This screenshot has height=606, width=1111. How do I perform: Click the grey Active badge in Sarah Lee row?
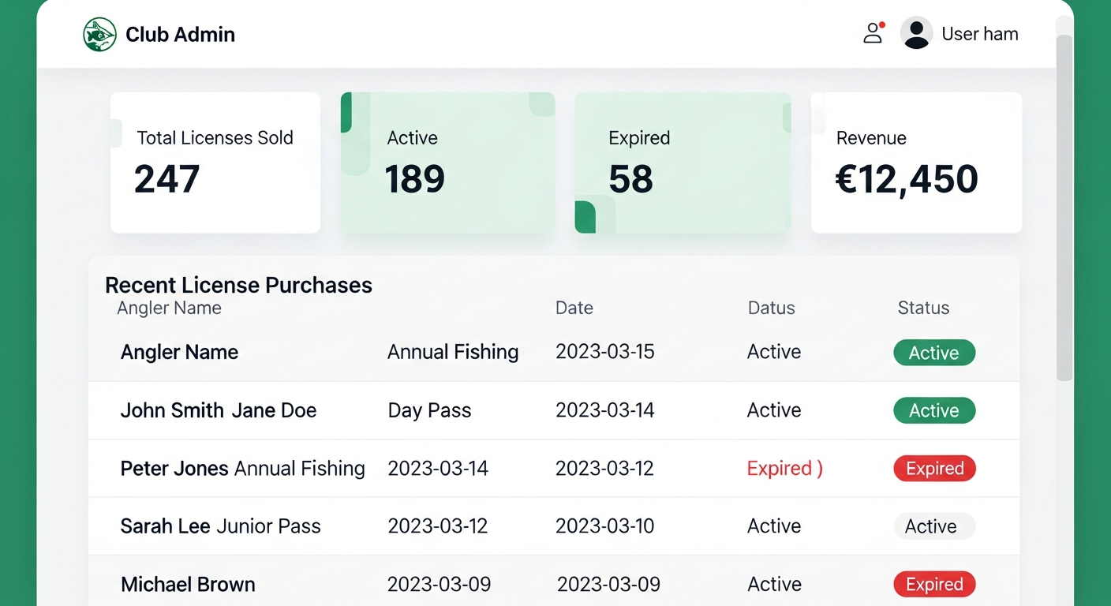[x=934, y=526]
